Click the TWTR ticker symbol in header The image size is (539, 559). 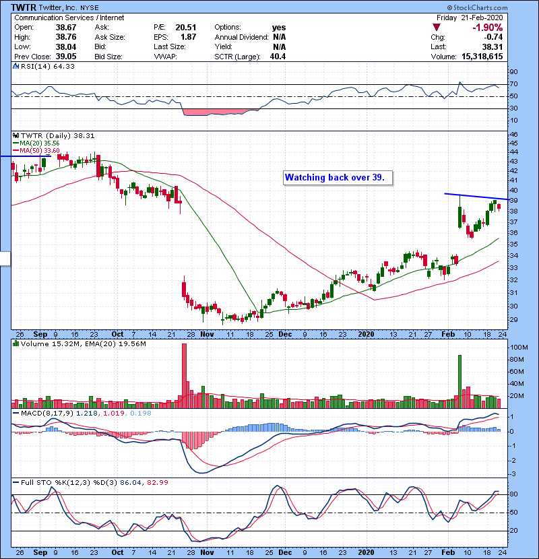[24, 7]
